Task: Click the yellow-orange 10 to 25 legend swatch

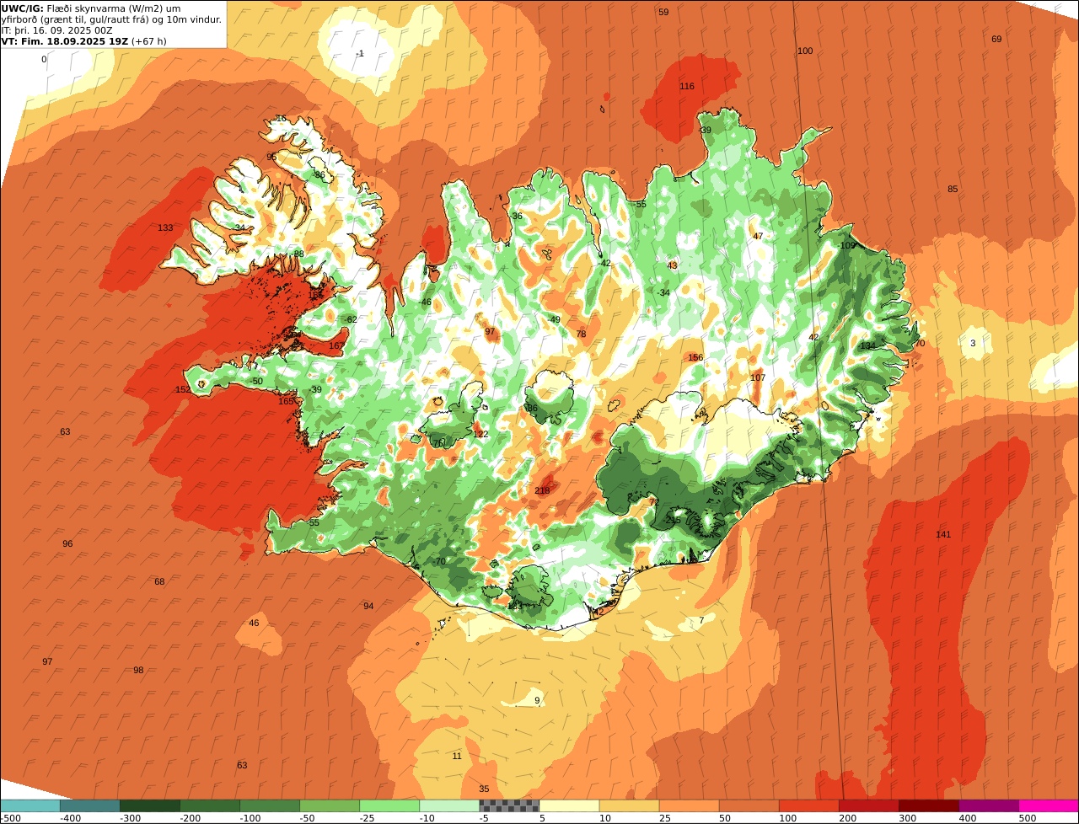Action: (x=629, y=805)
